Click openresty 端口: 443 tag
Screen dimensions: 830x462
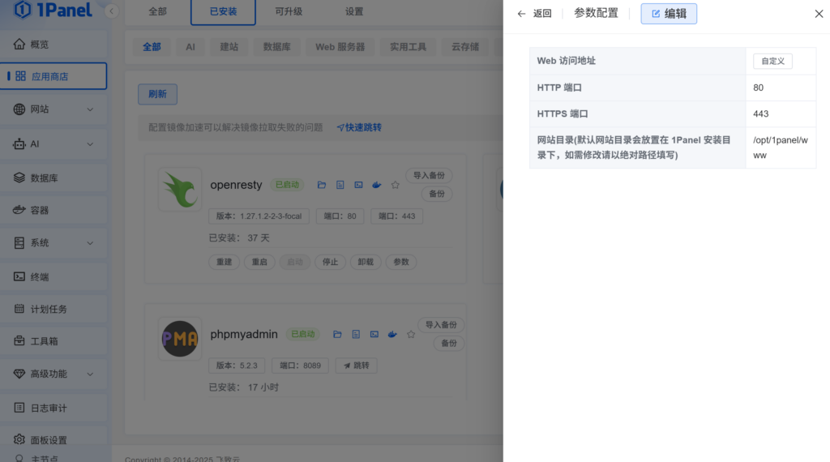[397, 216]
